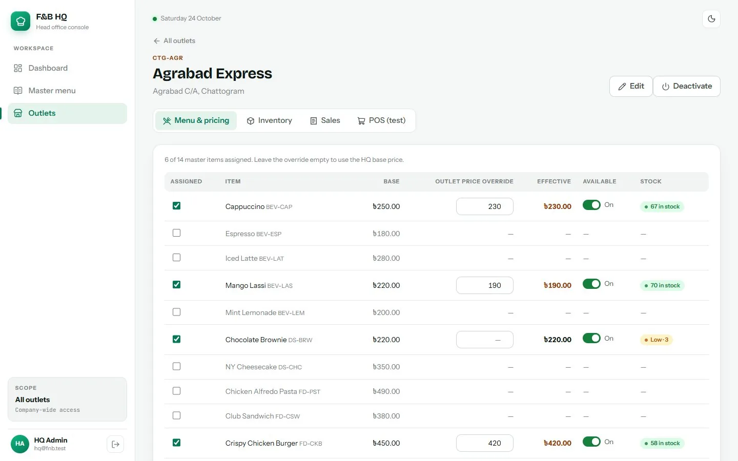This screenshot has height=461, width=738.
Task: Click the Outlet Price Override column header
Action: 474,181
